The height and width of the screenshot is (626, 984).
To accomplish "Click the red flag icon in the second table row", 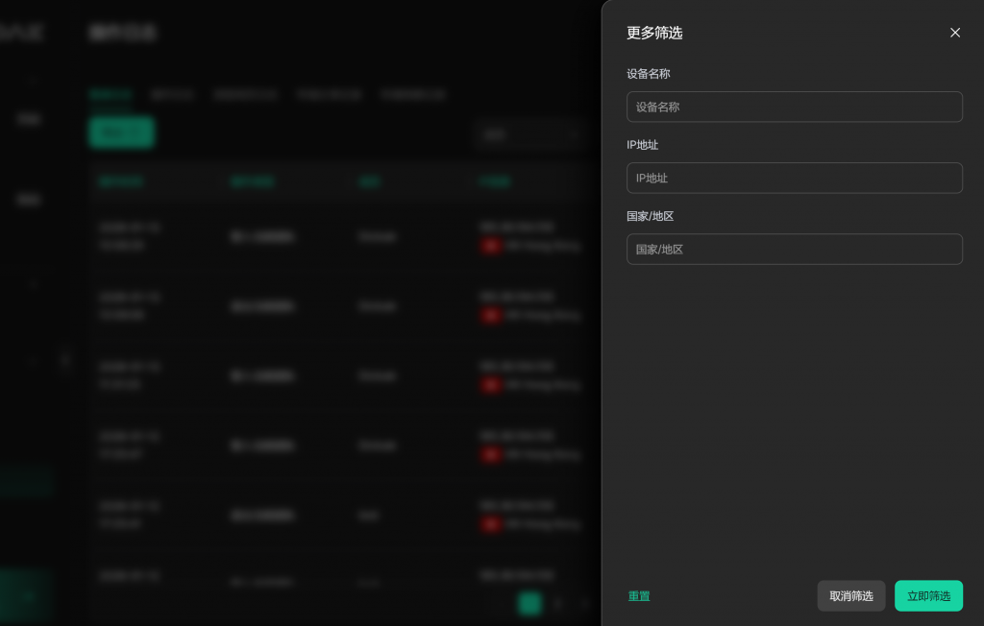I will (491, 315).
